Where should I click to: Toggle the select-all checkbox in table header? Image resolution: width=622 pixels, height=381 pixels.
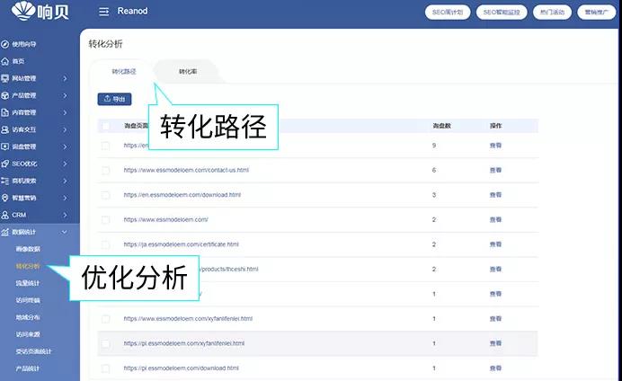tap(106, 127)
